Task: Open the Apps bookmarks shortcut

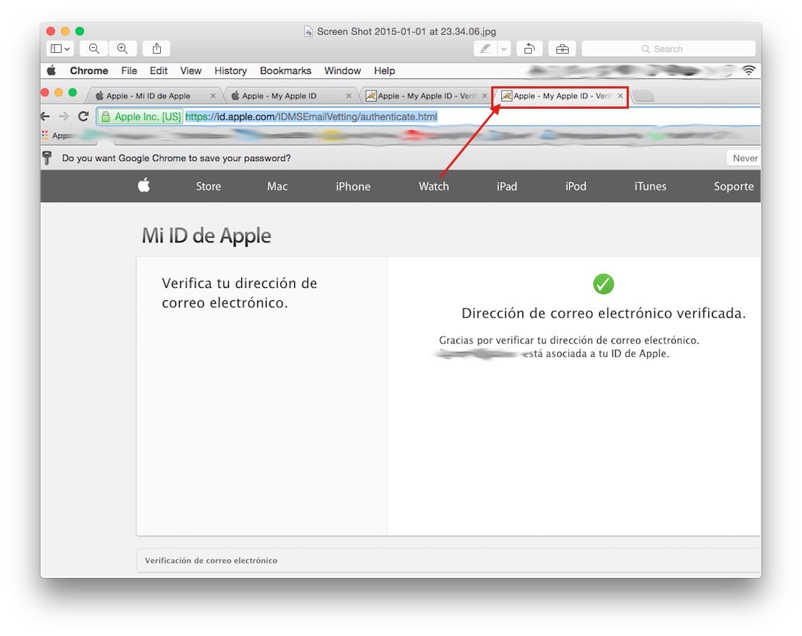Action: click(53, 135)
